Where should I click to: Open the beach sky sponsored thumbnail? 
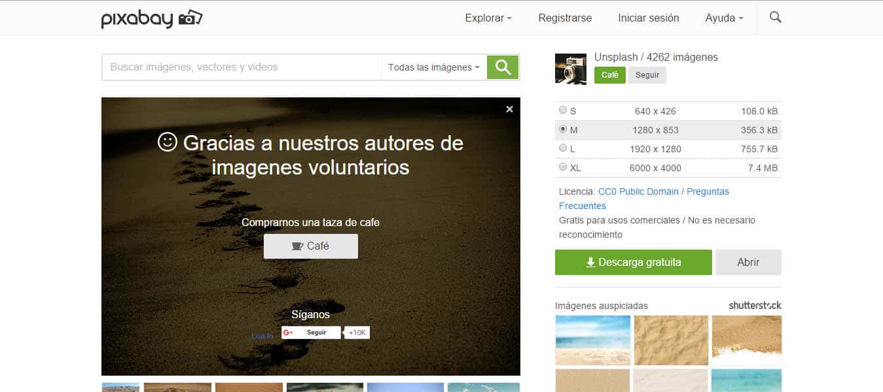(593, 340)
